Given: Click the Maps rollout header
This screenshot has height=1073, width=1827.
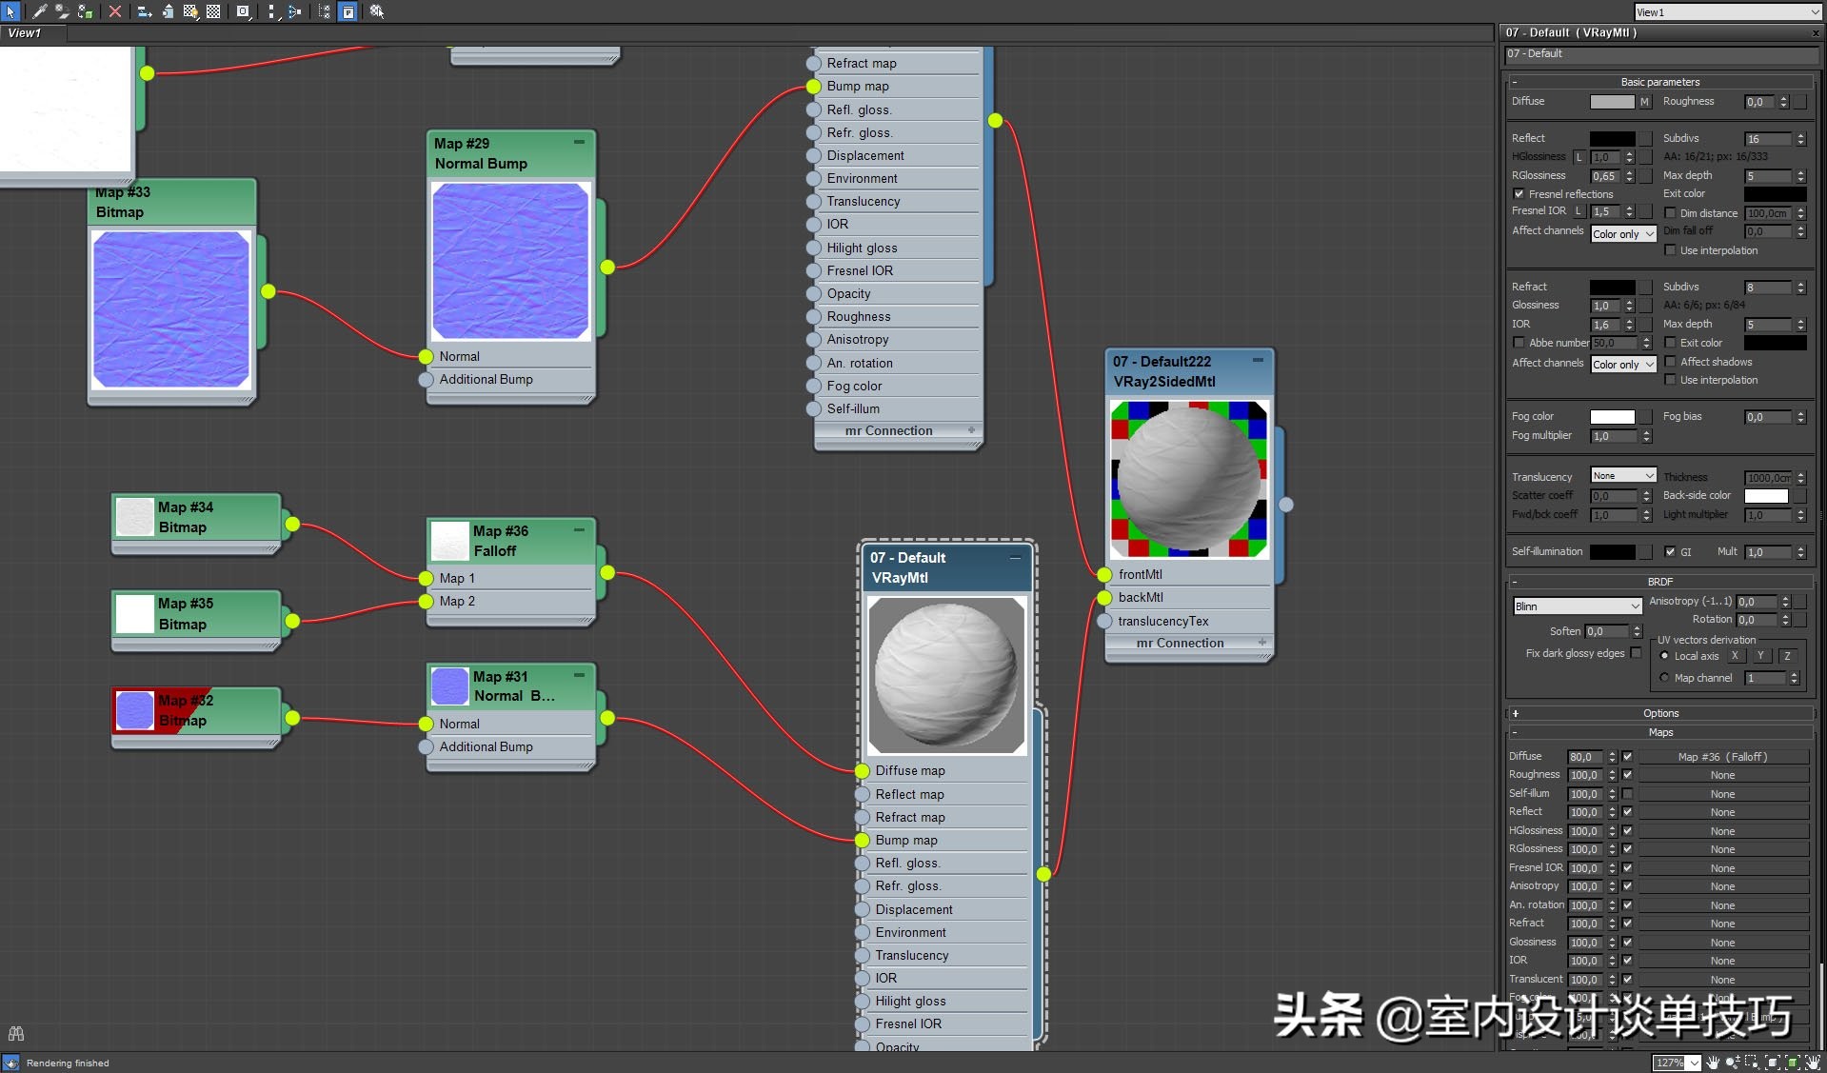Looking at the screenshot, I should pos(1659,732).
